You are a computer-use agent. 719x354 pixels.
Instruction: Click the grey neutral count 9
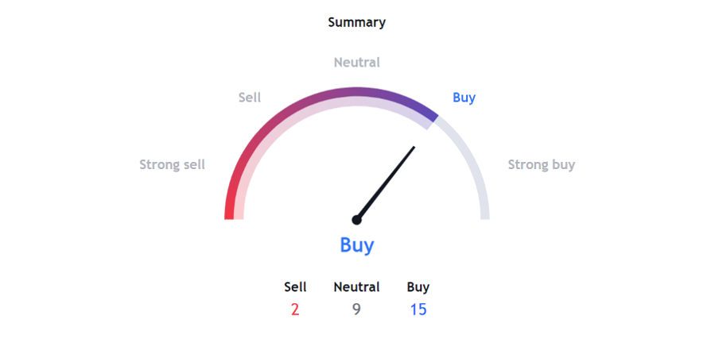pyautogui.click(x=357, y=310)
